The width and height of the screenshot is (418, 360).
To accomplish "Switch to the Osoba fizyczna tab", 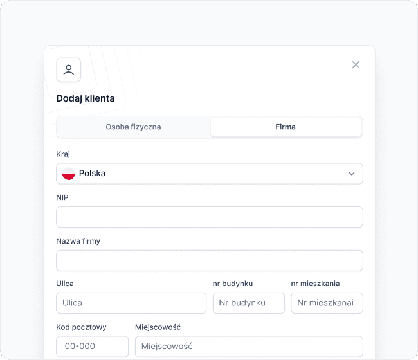I will (x=134, y=127).
